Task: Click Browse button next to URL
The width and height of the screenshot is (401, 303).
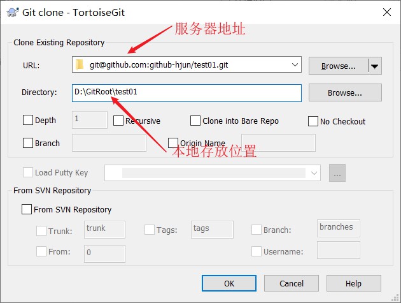Action: click(x=339, y=66)
